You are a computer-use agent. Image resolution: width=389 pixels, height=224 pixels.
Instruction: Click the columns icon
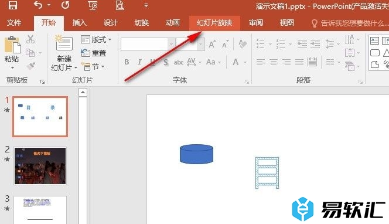(x=330, y=62)
